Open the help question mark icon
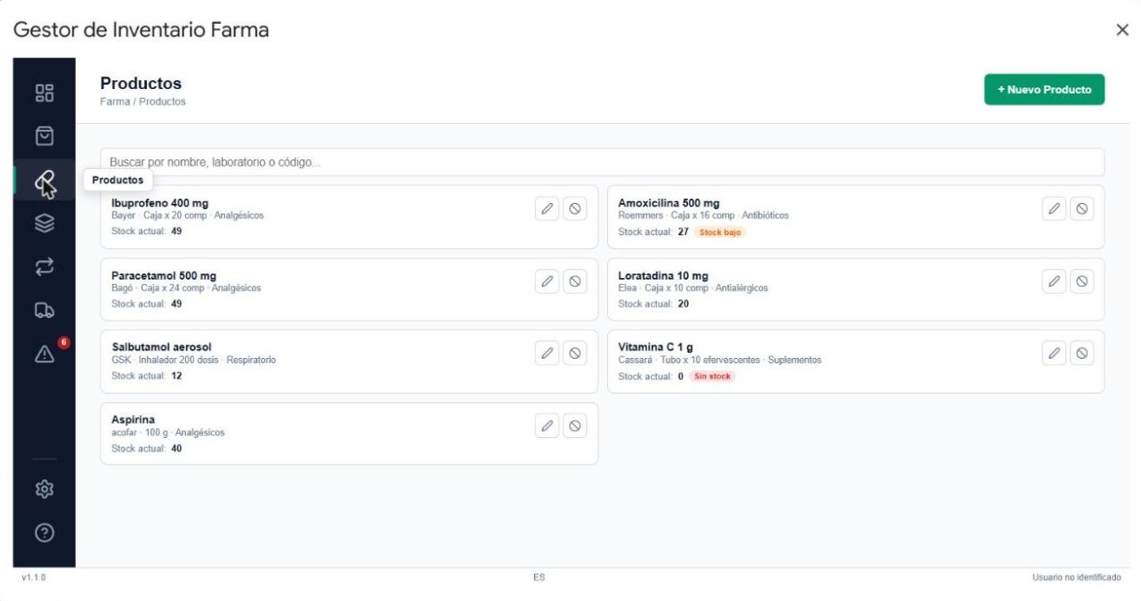1141x601 pixels. [x=45, y=533]
